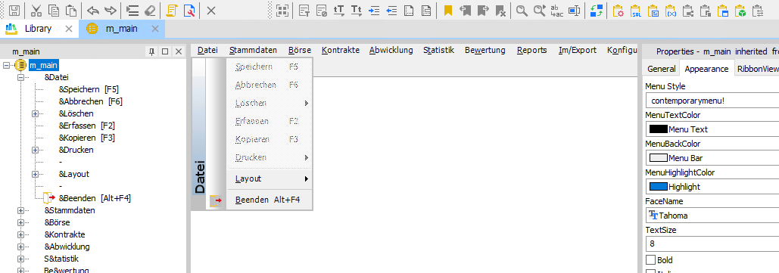The height and width of the screenshot is (273, 779).
Task: Click the Paste clipboard icon beside Copy
Action: [71, 11]
